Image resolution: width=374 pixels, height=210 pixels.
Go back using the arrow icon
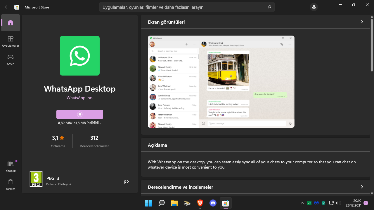point(7,7)
